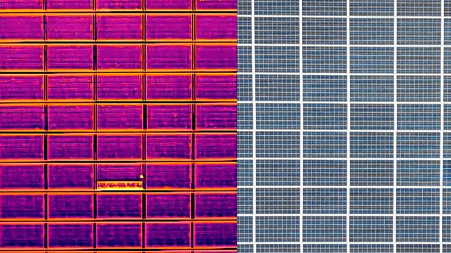Viewport: 451px width, 253px height.
Task: Click the dark vertical gap right of the hotspot dot
Action: click(144, 177)
